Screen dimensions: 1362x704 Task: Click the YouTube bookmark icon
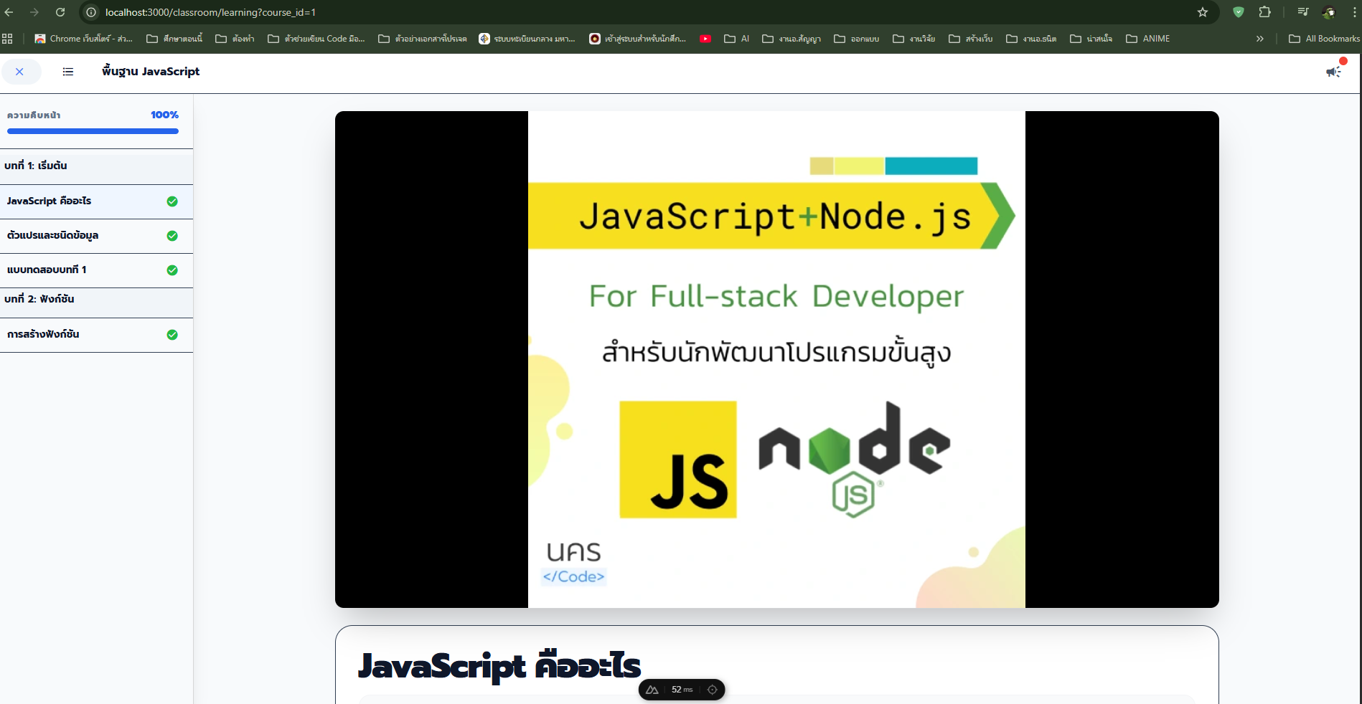705,39
